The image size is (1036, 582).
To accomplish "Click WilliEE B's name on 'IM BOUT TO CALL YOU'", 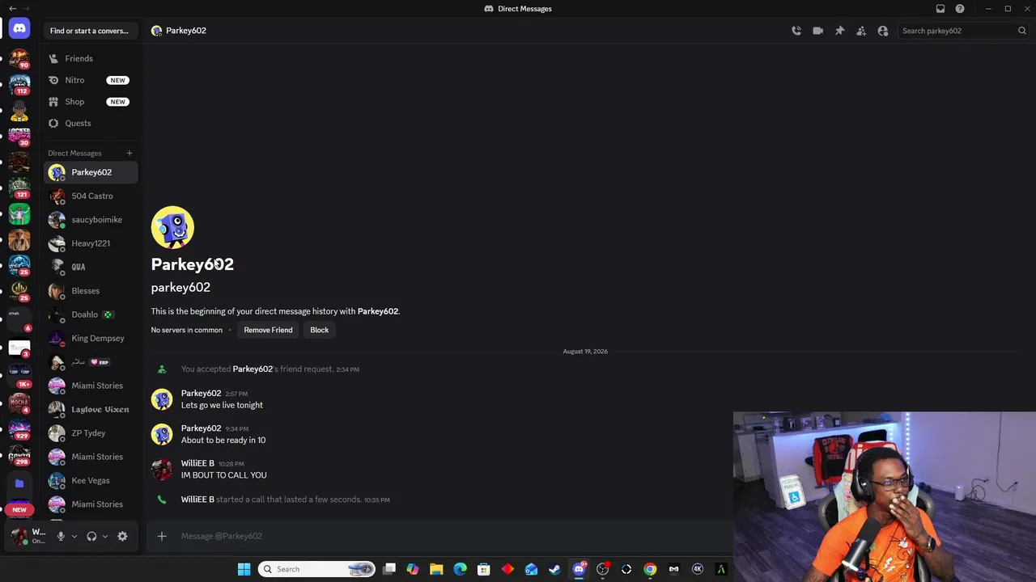I will [197, 464].
